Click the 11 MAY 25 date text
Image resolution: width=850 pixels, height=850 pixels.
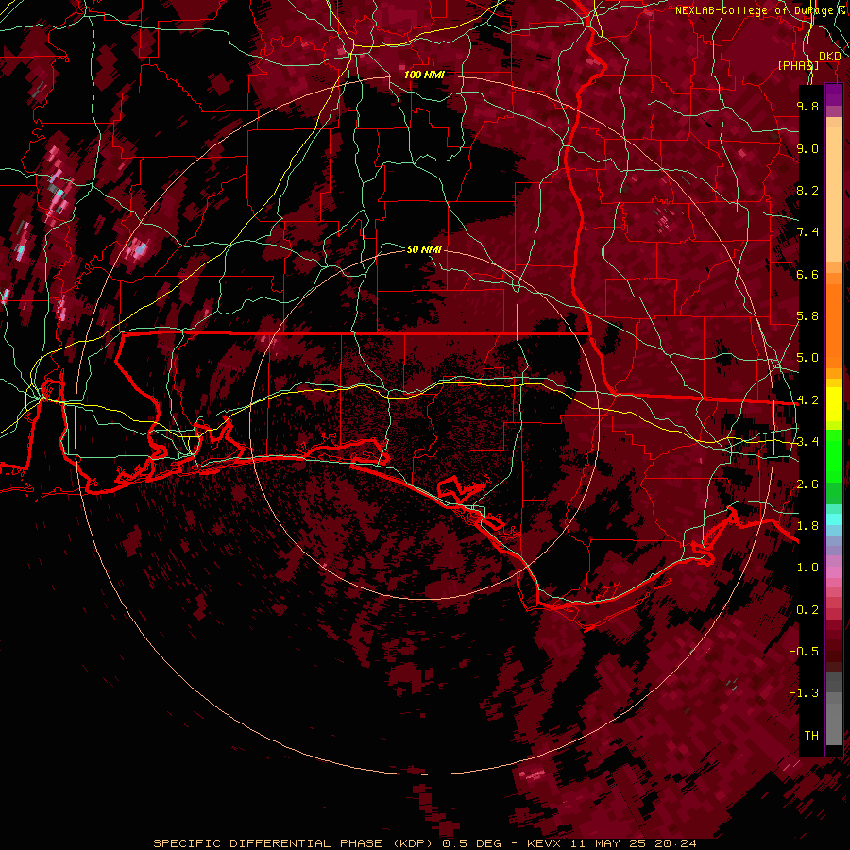click(609, 843)
